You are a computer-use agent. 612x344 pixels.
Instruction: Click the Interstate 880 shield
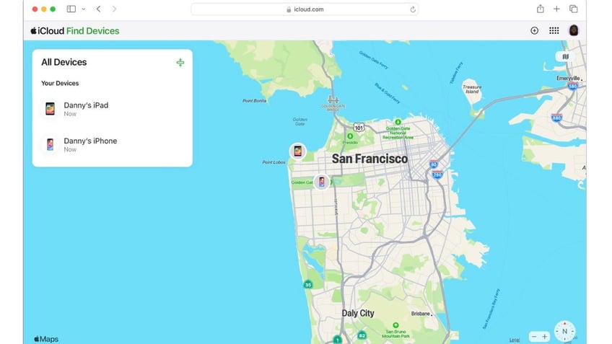click(x=556, y=118)
